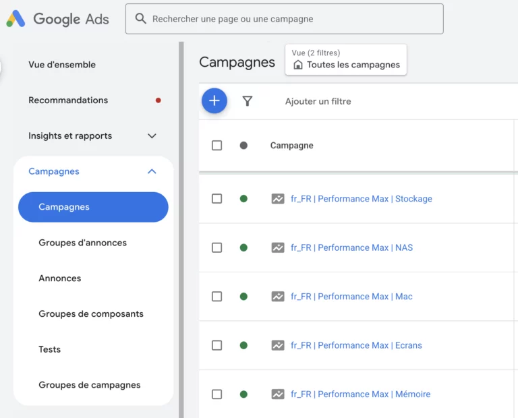Viewport: 518px width, 418px height.
Task: Click the Performance Max icon beside NAS
Action: click(x=278, y=247)
